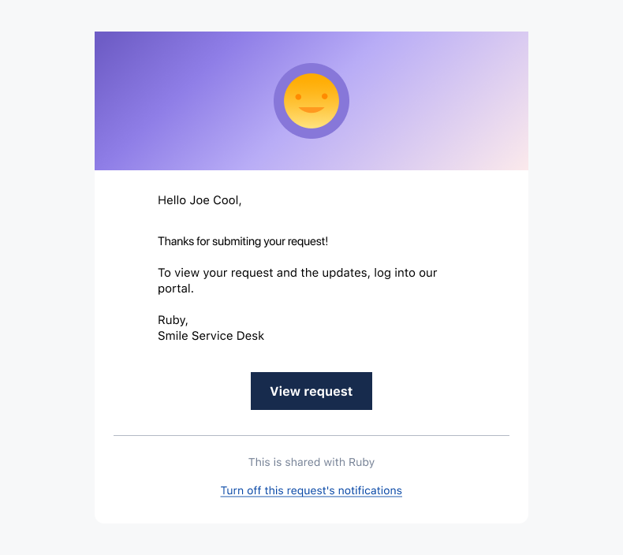Click the "Smile Service Desk" signature text
The width and height of the screenshot is (623, 555).
click(211, 336)
